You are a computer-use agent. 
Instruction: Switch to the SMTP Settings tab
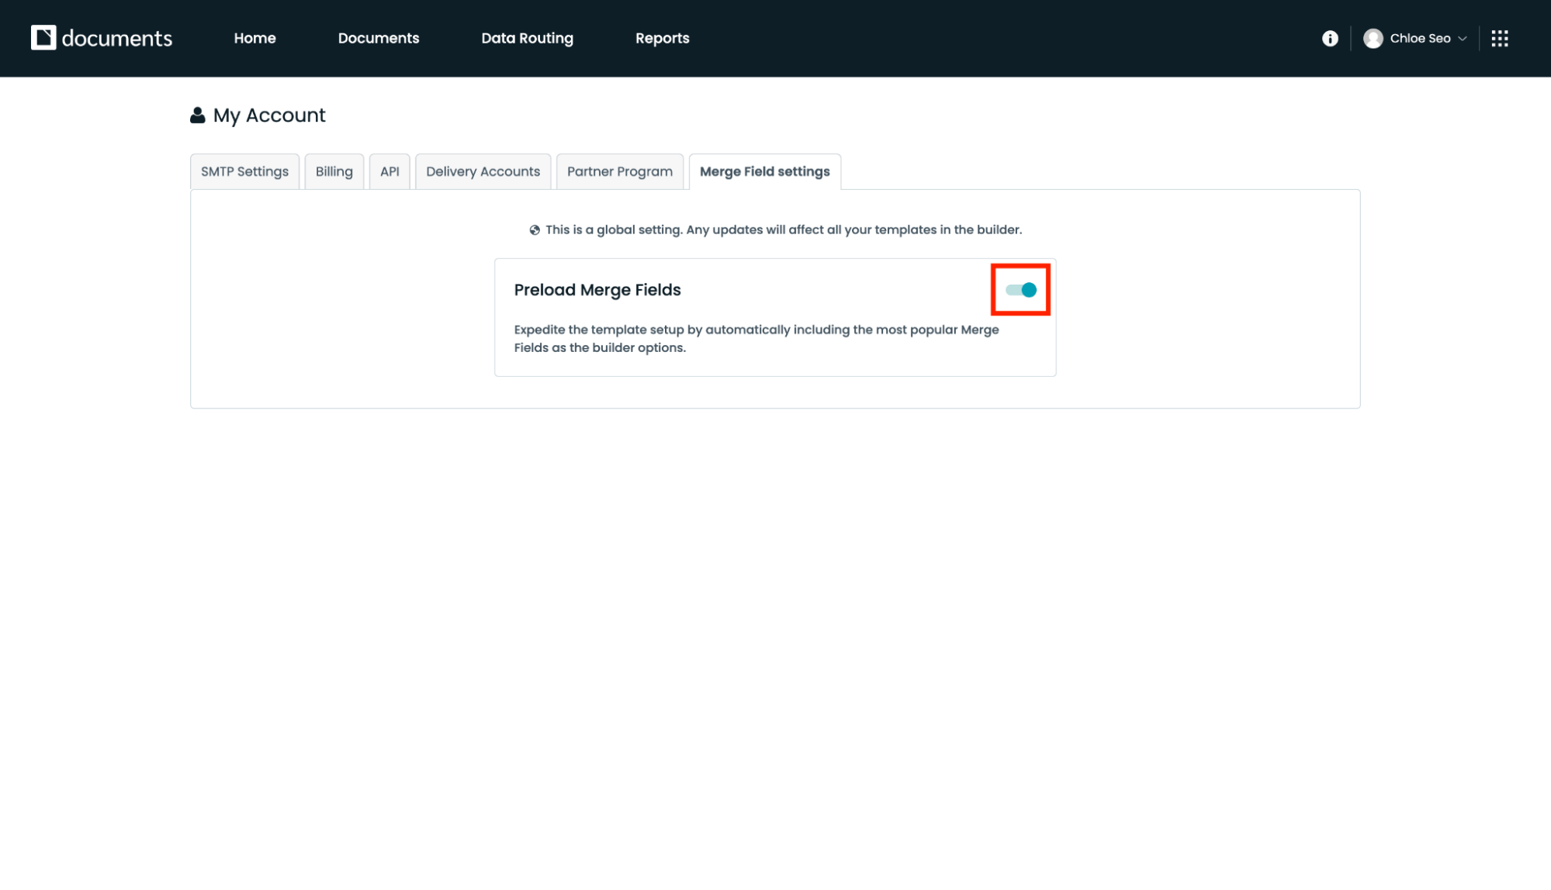pos(244,171)
